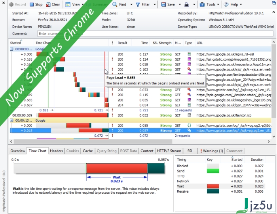Viewport: 277px width, 214px height.
Task: Open the View toolbar menu
Action: point(74,4)
